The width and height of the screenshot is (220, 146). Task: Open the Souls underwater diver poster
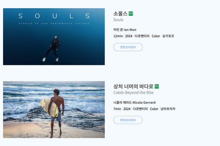tap(54, 37)
